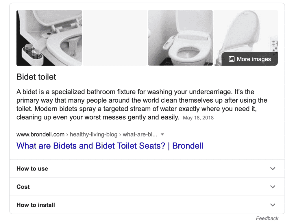Click the www.brondell.com breadcrumb text

(x=40, y=134)
